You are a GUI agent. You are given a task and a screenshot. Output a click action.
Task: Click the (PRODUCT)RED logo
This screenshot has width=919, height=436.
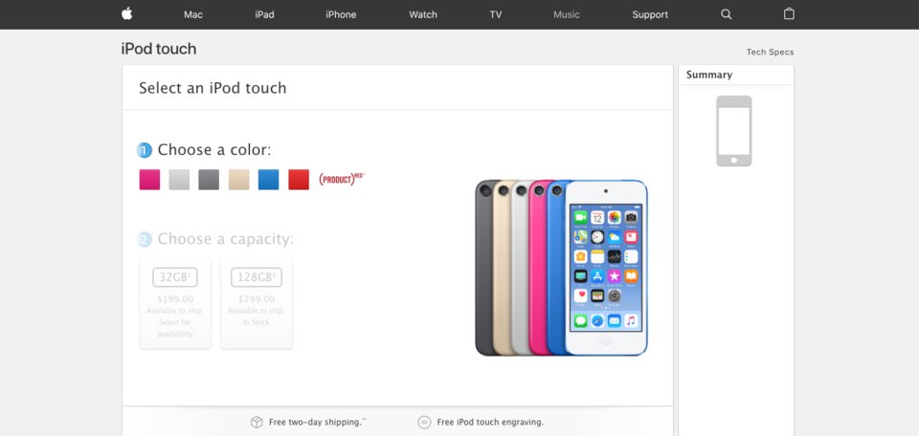coord(342,179)
